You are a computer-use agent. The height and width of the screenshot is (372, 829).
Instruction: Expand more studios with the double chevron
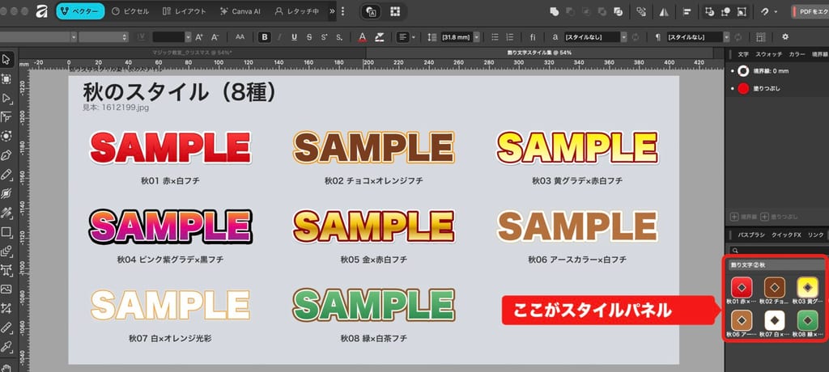tap(332, 11)
